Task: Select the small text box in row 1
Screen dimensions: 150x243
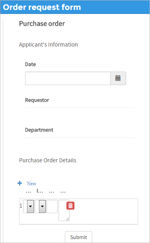Action: 52,206
